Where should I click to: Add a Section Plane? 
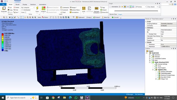(x=75, y=10)
